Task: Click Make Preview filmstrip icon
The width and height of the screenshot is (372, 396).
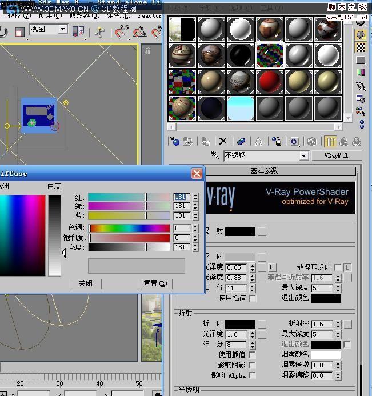Action: [361, 86]
